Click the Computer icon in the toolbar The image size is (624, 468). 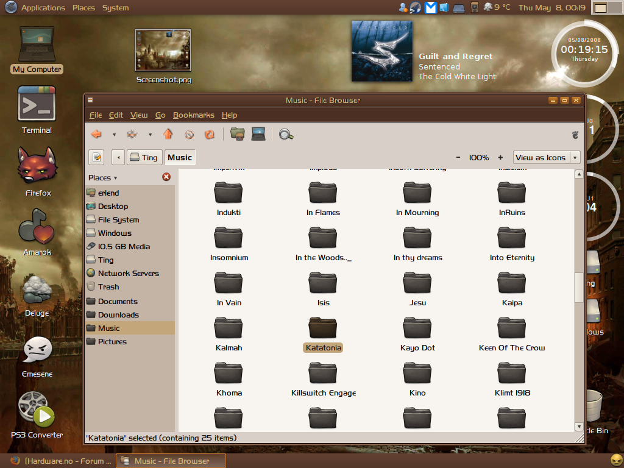click(x=258, y=134)
